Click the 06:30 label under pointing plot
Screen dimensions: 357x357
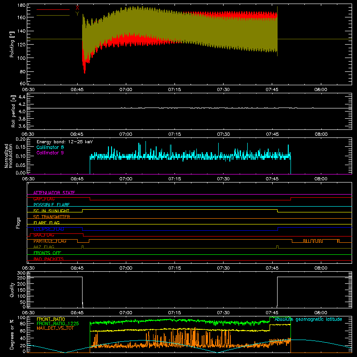pyautogui.click(x=28, y=90)
